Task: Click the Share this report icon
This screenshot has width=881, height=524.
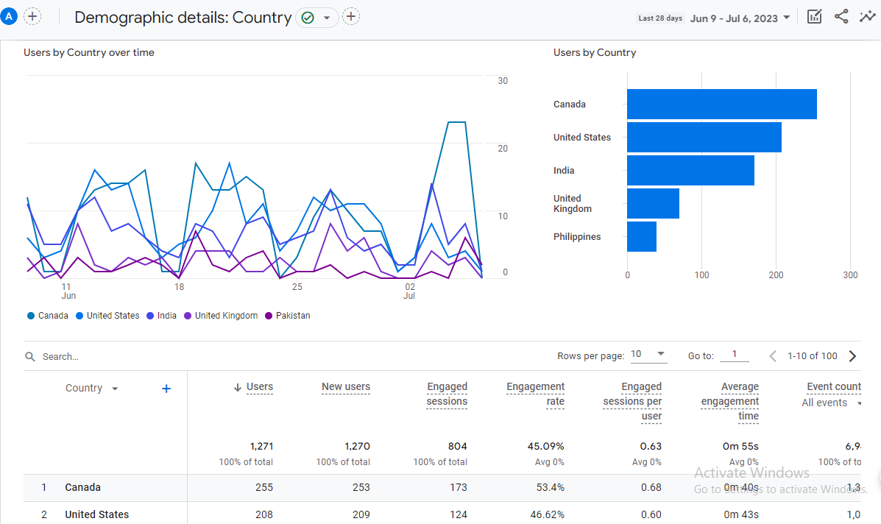Action: pyautogui.click(x=841, y=16)
